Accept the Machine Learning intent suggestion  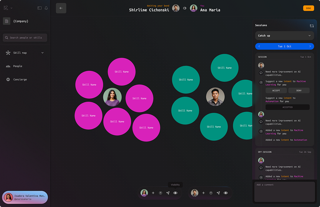pos(276,90)
